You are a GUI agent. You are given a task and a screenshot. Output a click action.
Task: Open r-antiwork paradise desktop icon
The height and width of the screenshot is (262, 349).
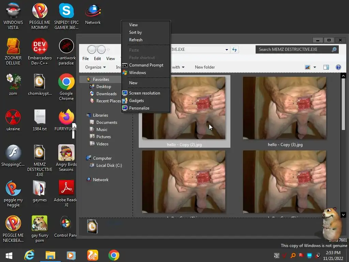[x=66, y=52]
